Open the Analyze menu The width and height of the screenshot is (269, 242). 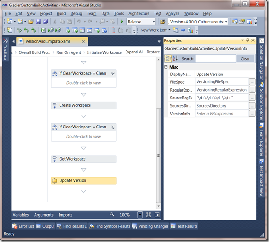click(173, 13)
